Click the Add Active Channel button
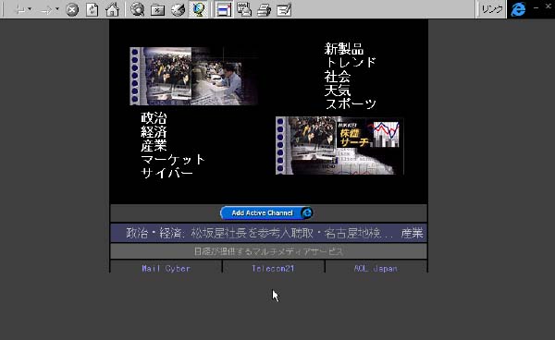 (x=266, y=213)
